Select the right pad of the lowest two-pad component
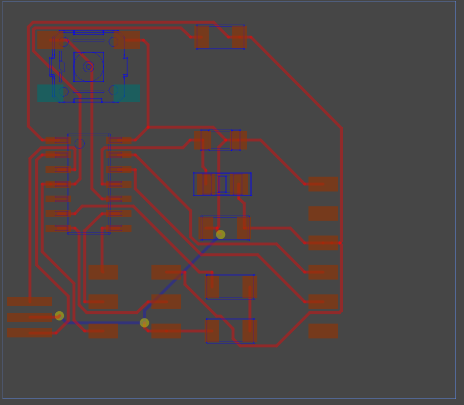464x405 pixels. pos(250,331)
